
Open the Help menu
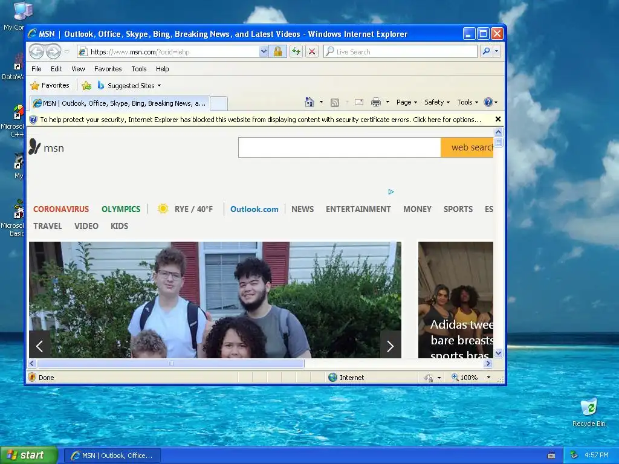pos(162,69)
